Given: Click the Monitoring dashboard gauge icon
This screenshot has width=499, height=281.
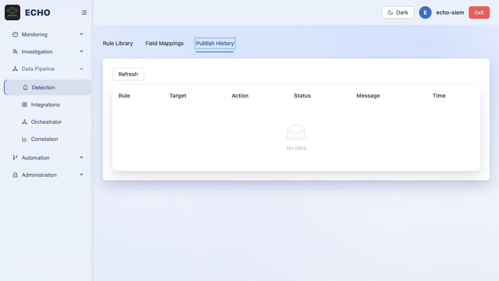Looking at the screenshot, I should (x=15, y=34).
